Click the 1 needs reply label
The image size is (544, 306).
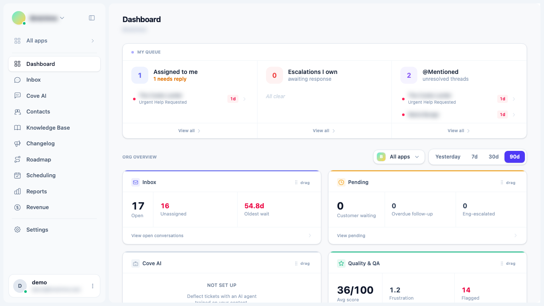pyautogui.click(x=170, y=79)
